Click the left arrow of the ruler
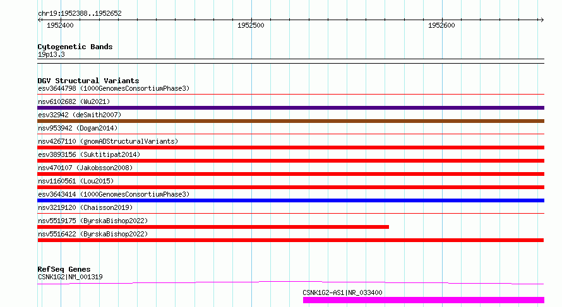Viewport: 562px width, 307px height. (39, 20)
